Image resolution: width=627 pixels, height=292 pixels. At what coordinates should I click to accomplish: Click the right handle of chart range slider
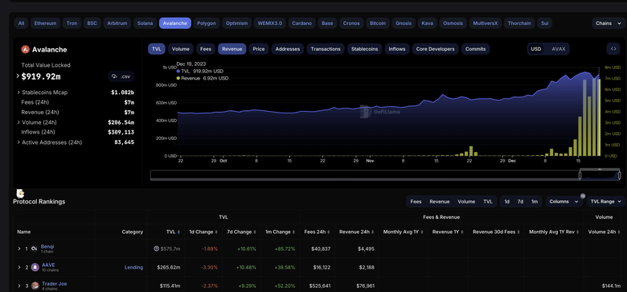(x=620, y=175)
